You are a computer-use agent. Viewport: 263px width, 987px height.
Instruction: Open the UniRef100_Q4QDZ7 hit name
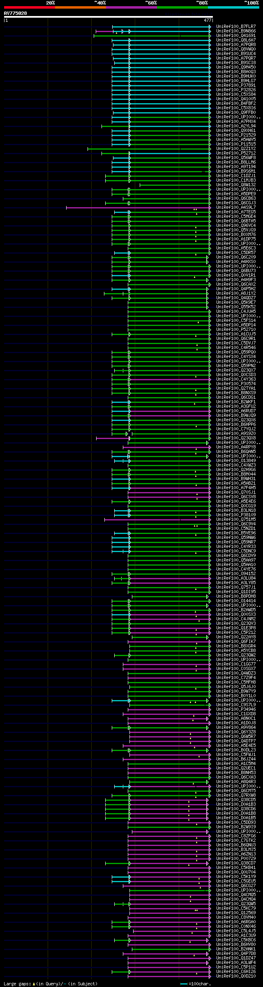[x=236, y=298]
